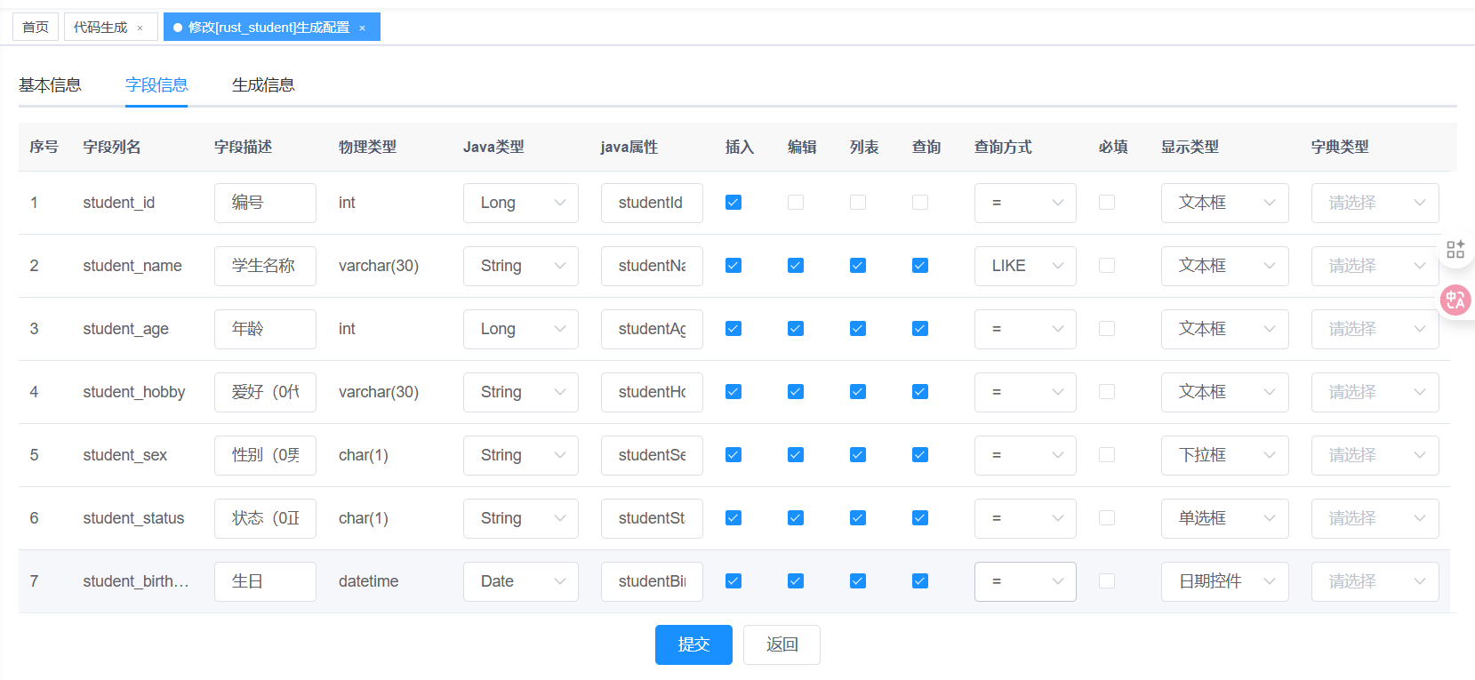1475x680 pixels.
Task: Expand 显示类型 dropdown showing 下拉框
Action: tap(1223, 455)
